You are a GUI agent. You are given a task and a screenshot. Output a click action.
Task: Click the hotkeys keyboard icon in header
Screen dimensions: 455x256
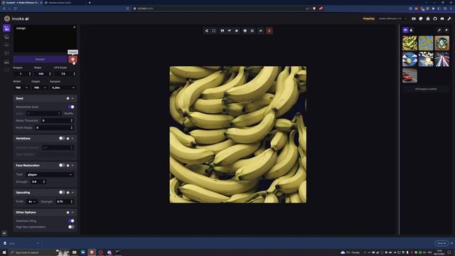(414, 18)
